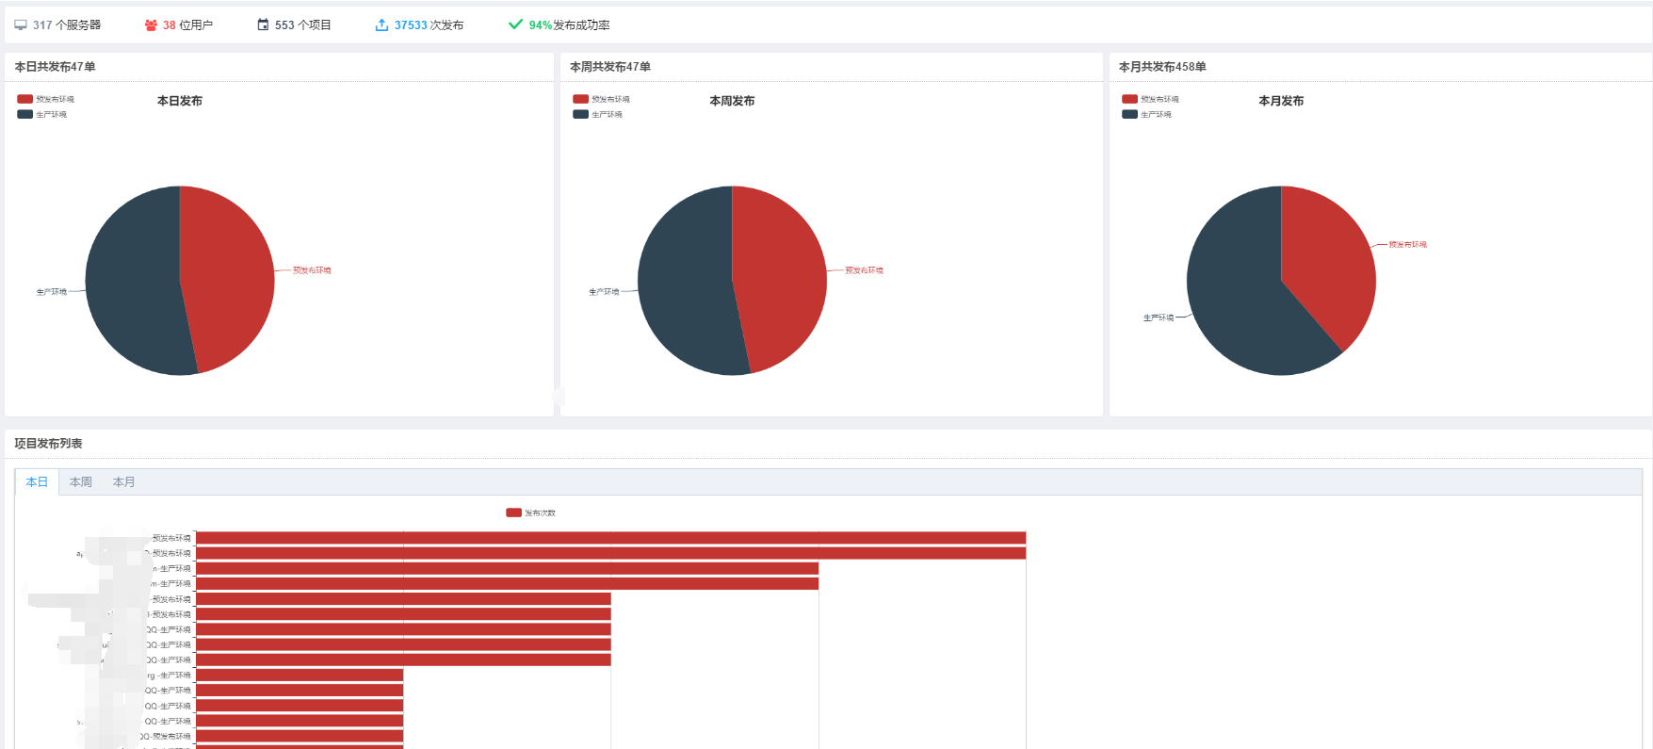Viewport: 1653px width, 749px height.
Task: Click the red users icon
Action: pyautogui.click(x=151, y=25)
